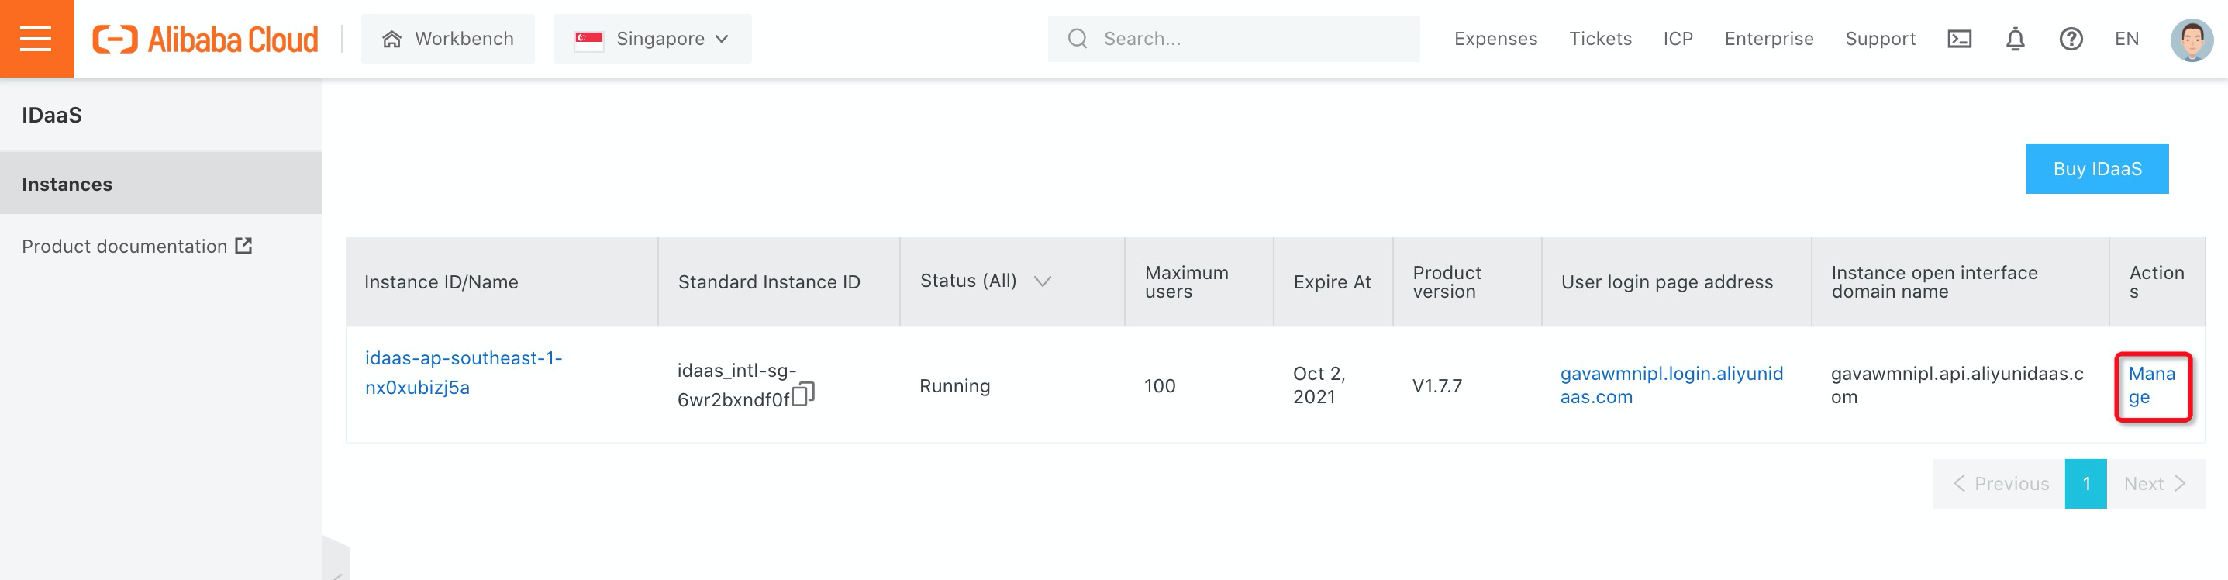Image resolution: width=2228 pixels, height=580 pixels.
Task: Open the notifications bell
Action: coord(2016,39)
